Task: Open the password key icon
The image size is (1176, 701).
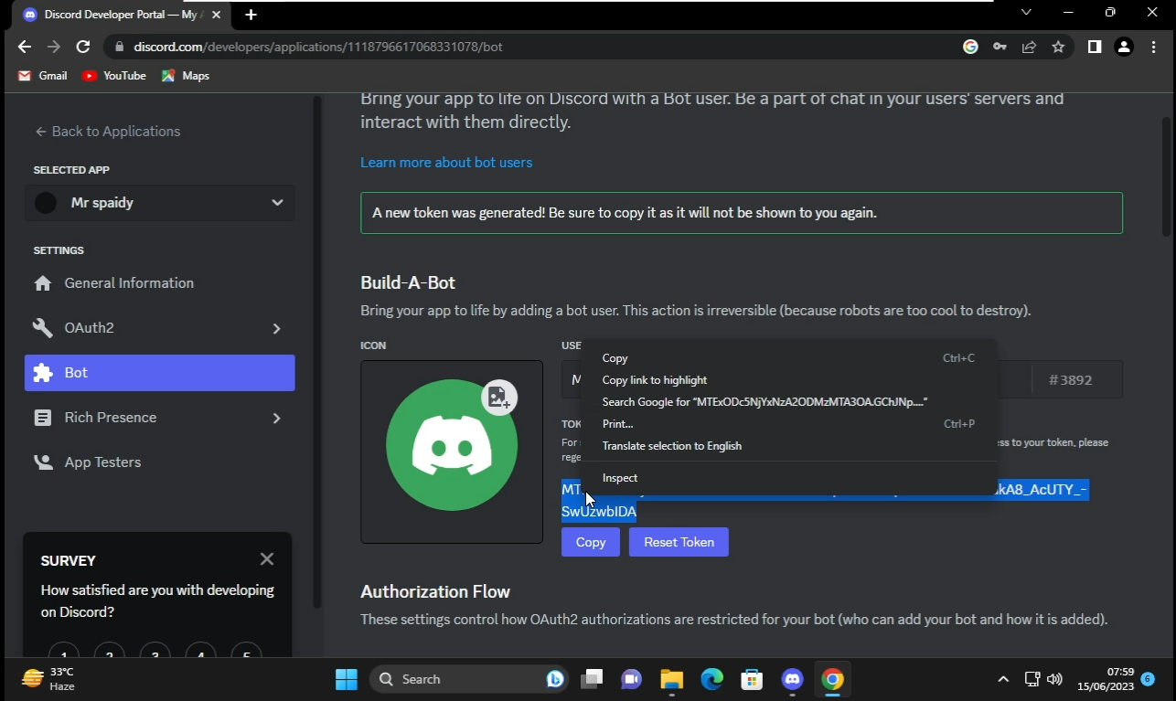Action: [1000, 47]
